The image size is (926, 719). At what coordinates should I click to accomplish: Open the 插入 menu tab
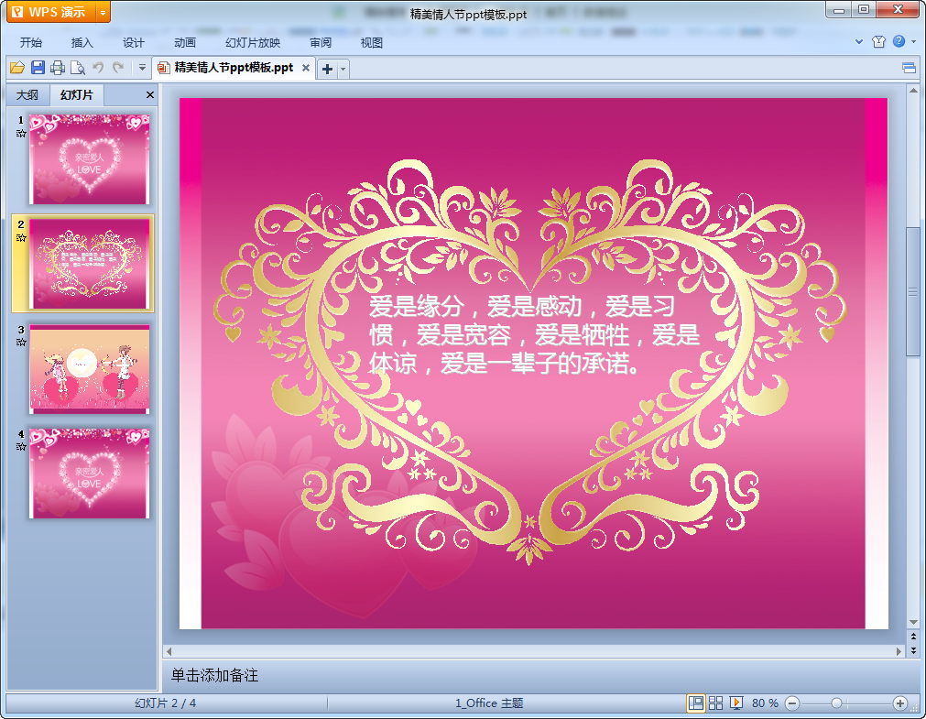tap(82, 42)
